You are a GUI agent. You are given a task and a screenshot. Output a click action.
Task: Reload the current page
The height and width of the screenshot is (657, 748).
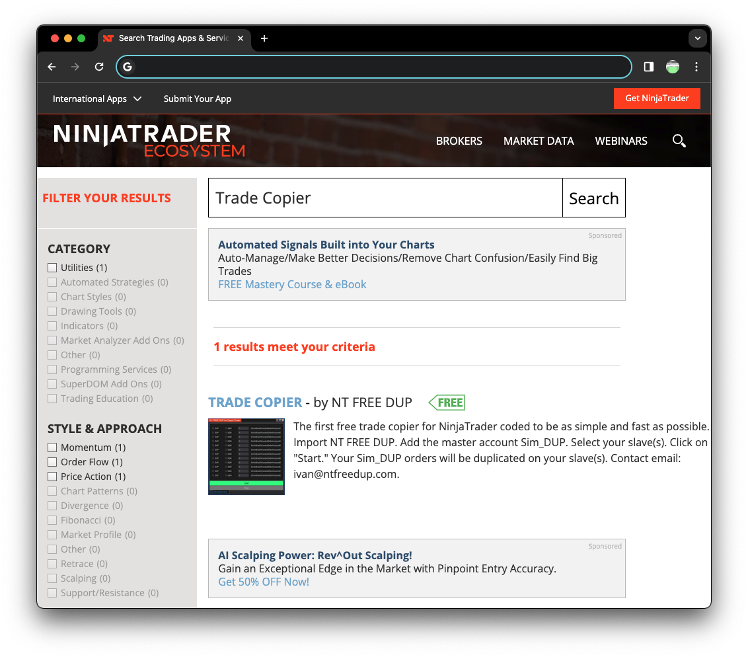[99, 67]
